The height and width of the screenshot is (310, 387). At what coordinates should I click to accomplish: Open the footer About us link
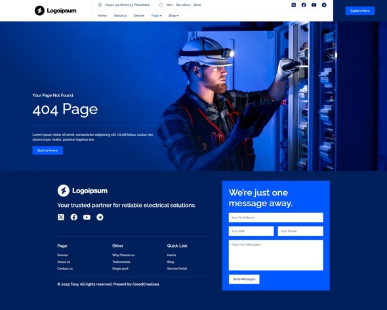click(x=64, y=262)
